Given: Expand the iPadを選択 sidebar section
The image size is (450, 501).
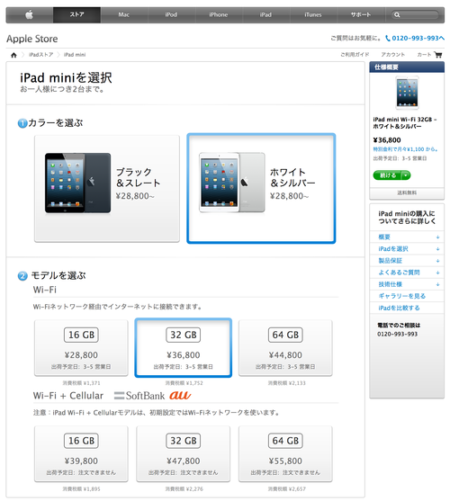Looking at the screenshot, I should (x=407, y=248).
